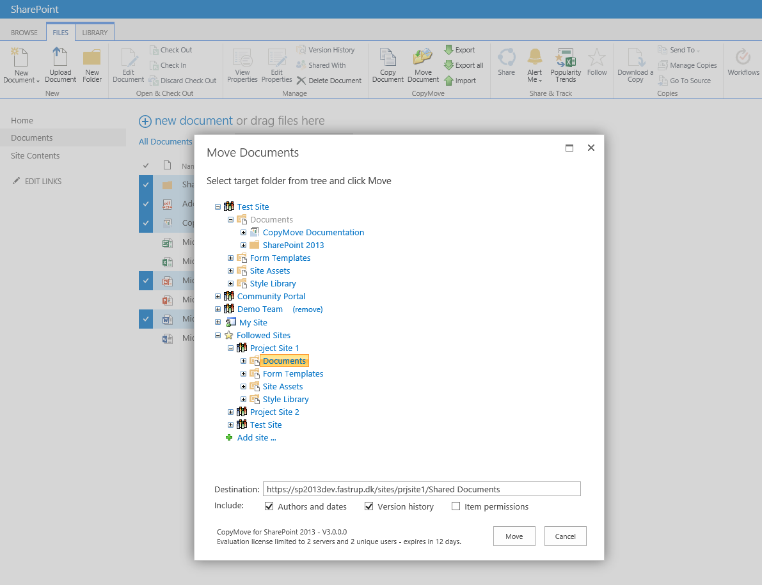Click the (remove) link beside Demo Team
The width and height of the screenshot is (762, 585).
(x=308, y=309)
